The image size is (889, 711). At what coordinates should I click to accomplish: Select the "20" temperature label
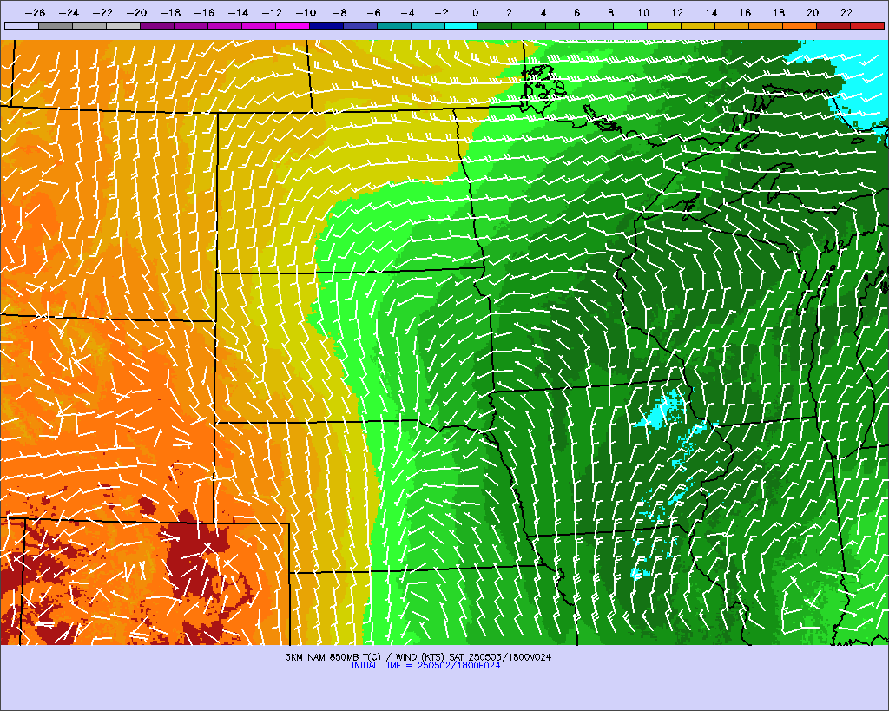tap(813, 12)
